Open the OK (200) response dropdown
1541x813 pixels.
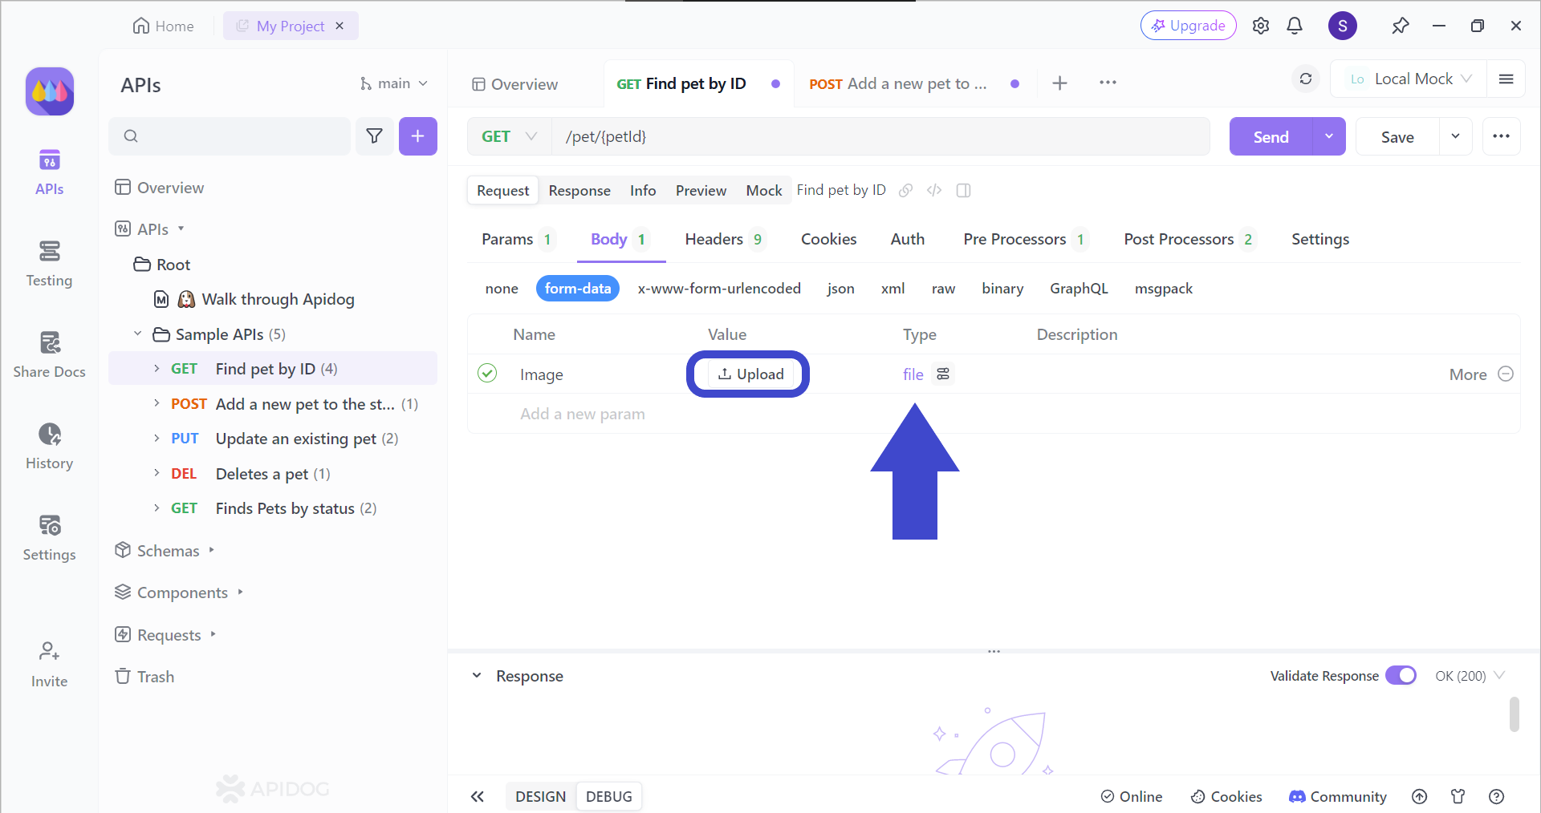click(1470, 675)
